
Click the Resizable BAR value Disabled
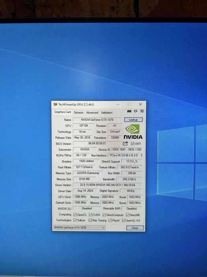point(132,209)
